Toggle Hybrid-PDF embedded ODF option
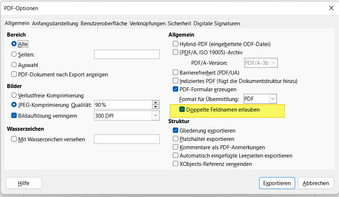 [176, 44]
